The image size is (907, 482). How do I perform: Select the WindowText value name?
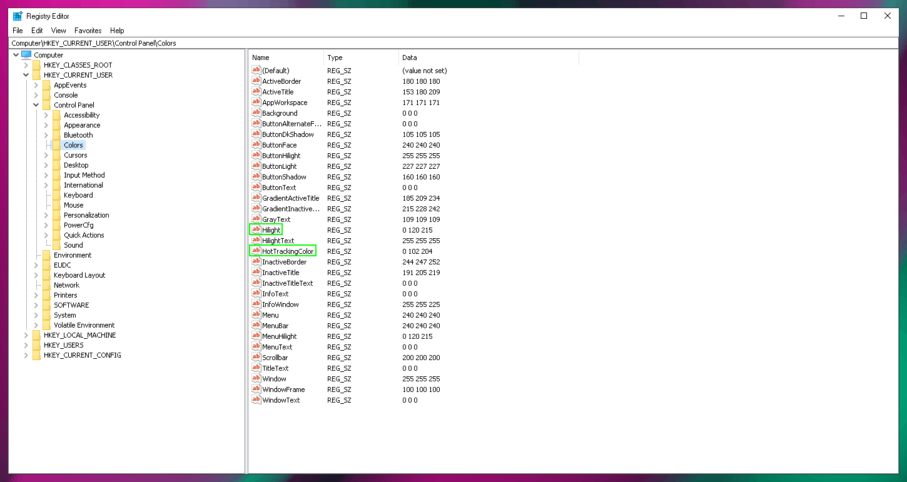[281, 400]
